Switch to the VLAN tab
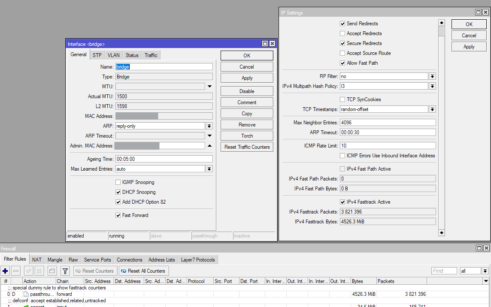 [114, 55]
